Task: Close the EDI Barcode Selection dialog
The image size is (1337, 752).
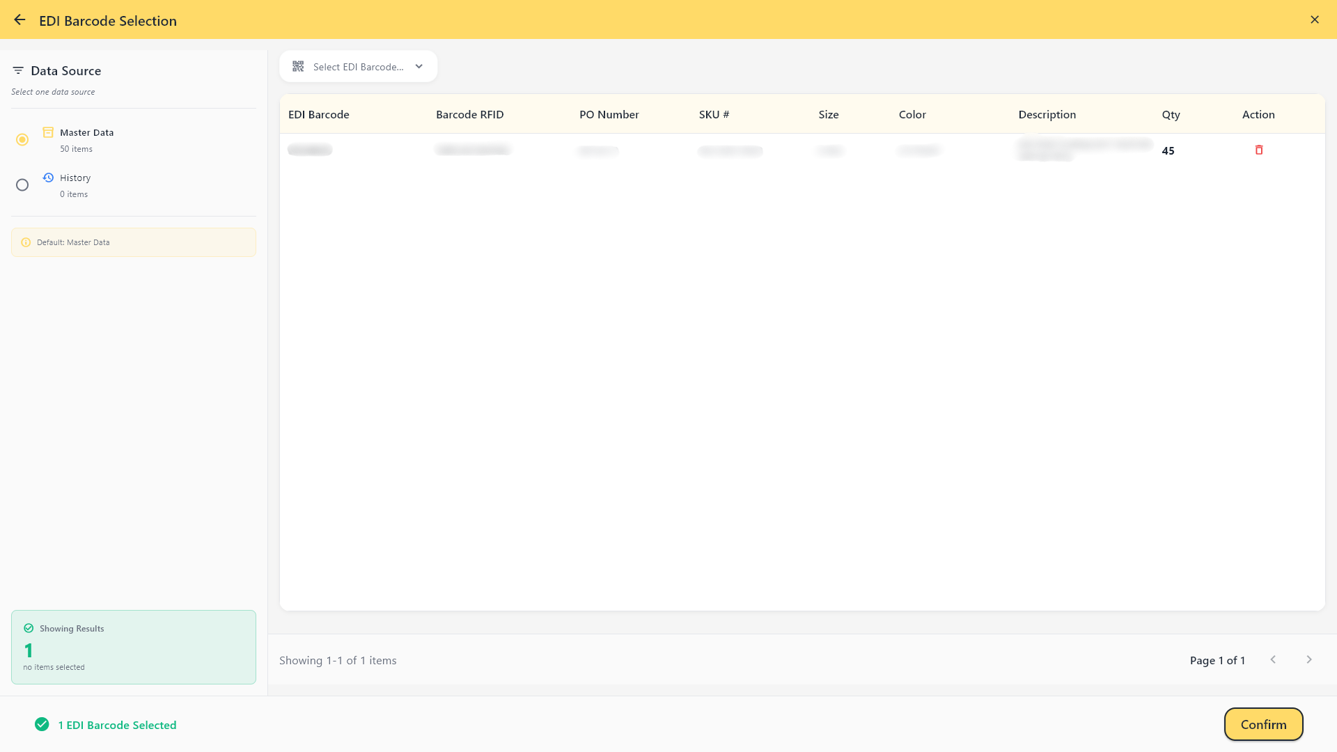Action: tap(1315, 20)
